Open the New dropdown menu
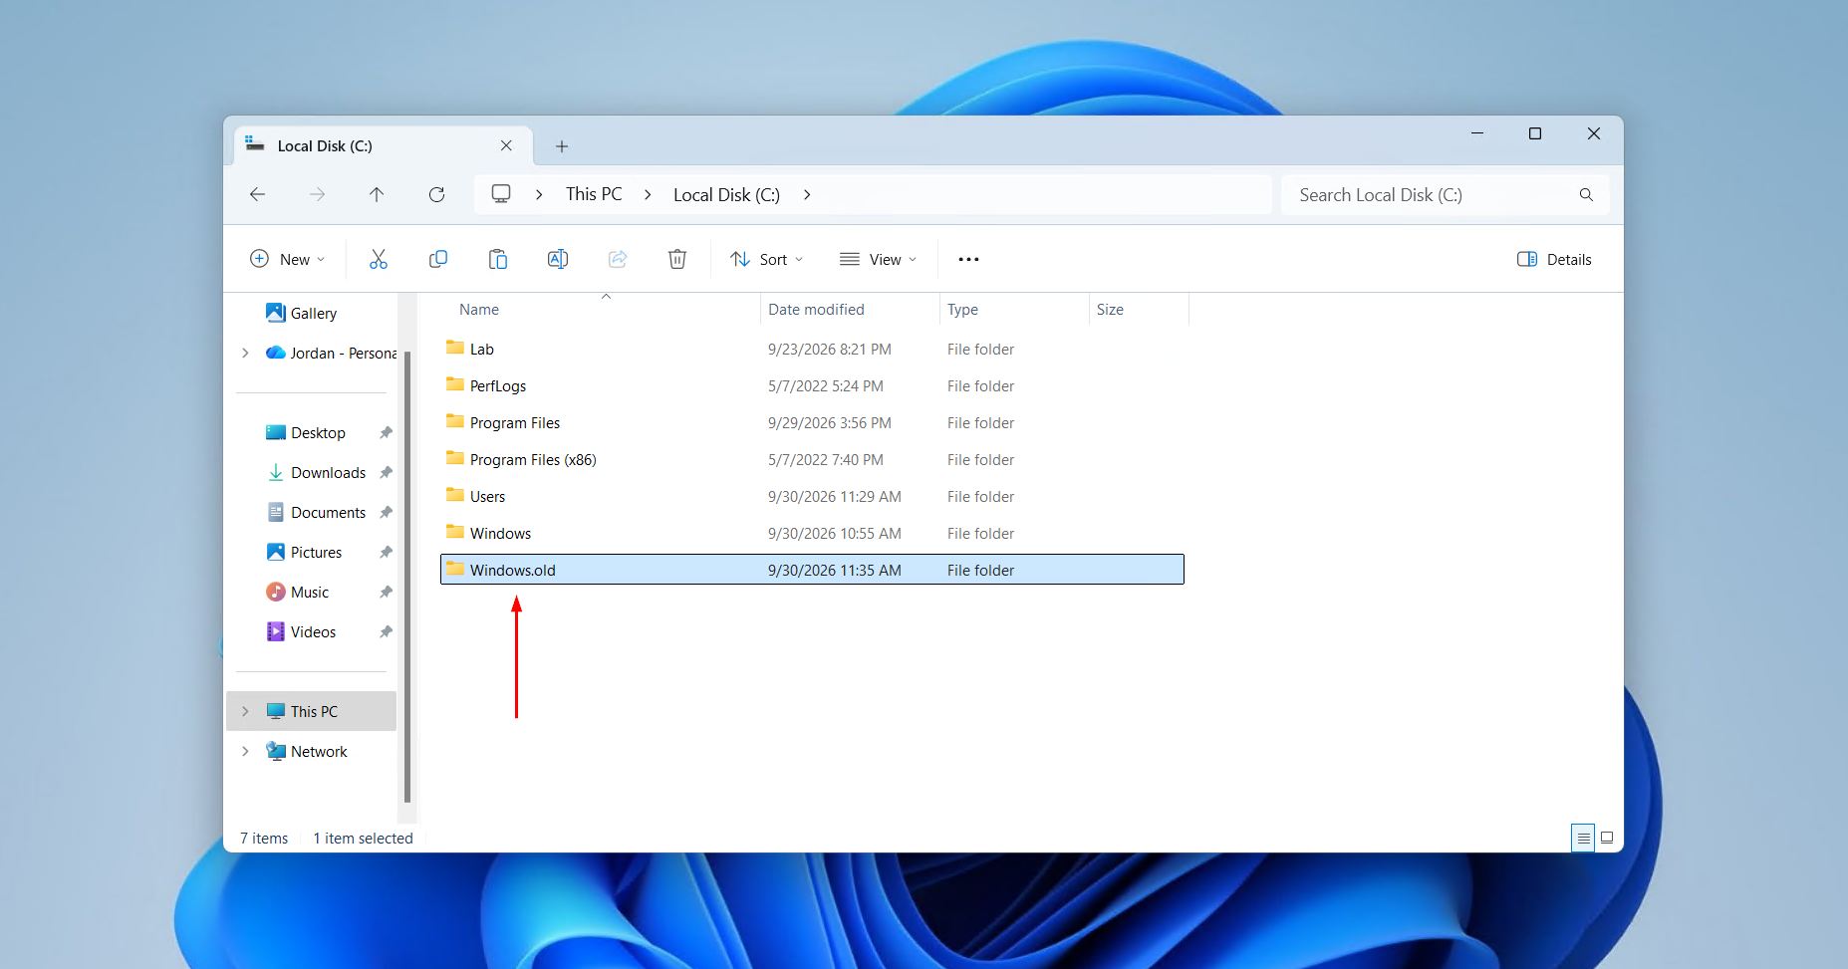1848x969 pixels. (x=287, y=259)
